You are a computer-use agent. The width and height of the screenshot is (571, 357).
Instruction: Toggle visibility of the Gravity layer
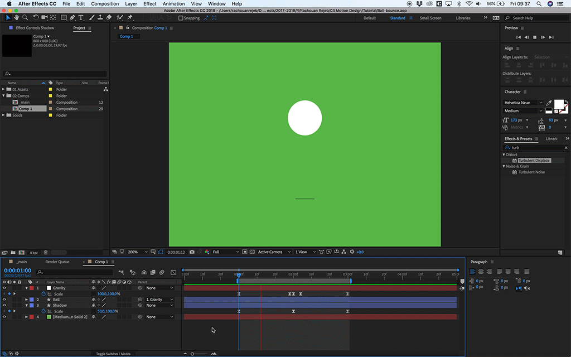[x=4, y=288]
